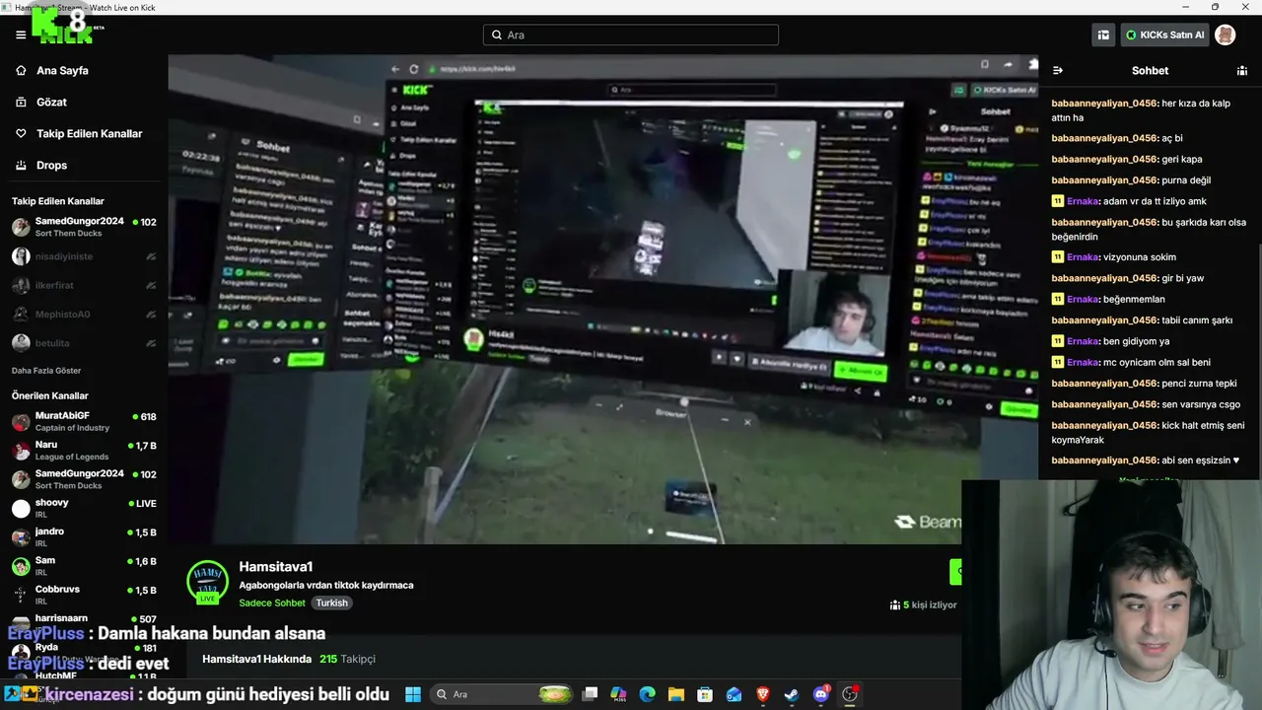The height and width of the screenshot is (710, 1262).
Task: Collapse the chat panel with the arrow icon
Action: (1058, 71)
